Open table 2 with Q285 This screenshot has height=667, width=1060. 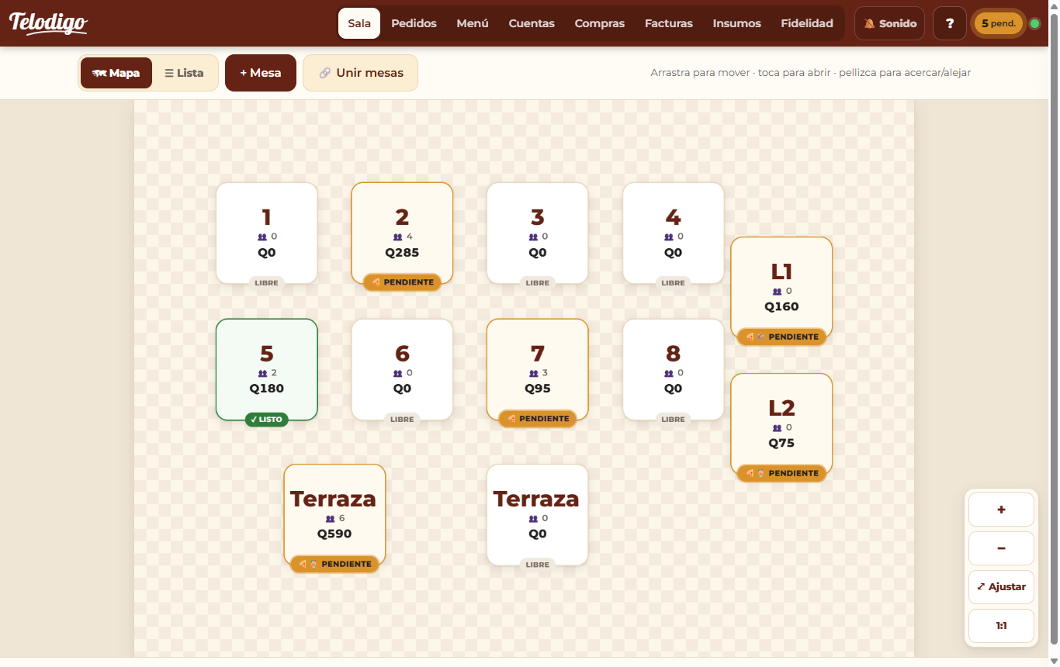[x=402, y=233]
